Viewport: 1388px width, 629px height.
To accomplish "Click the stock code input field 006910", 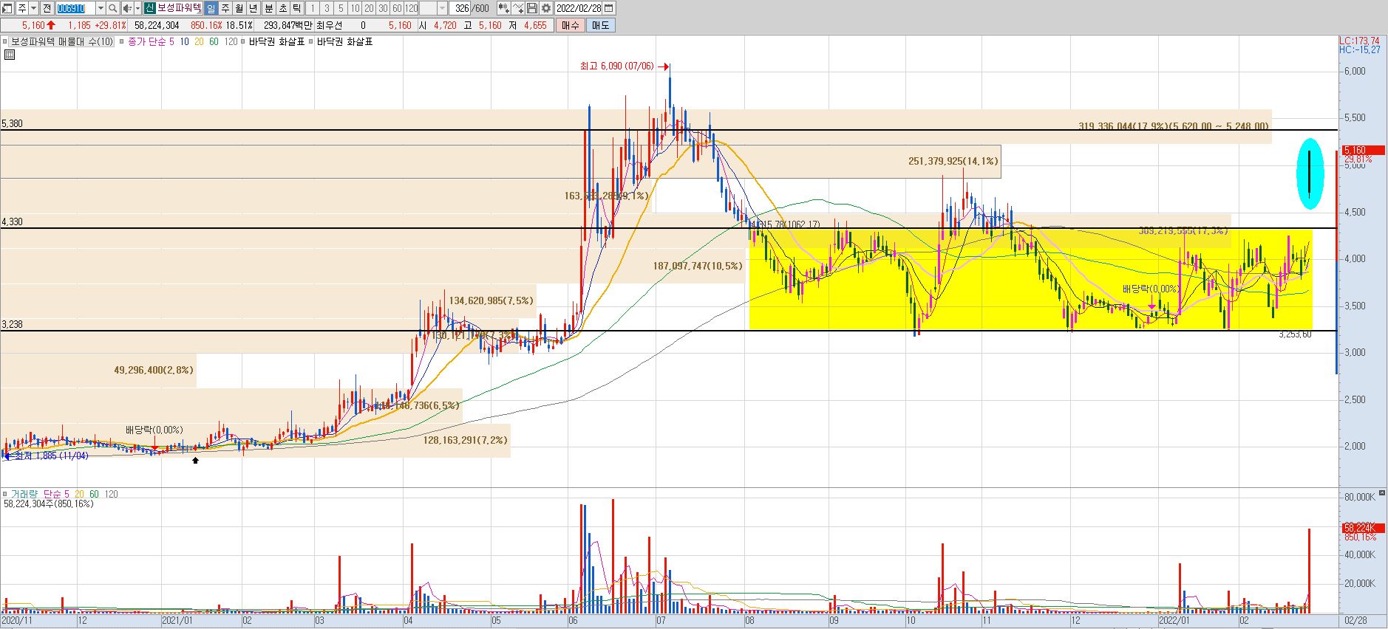I will click(75, 8).
